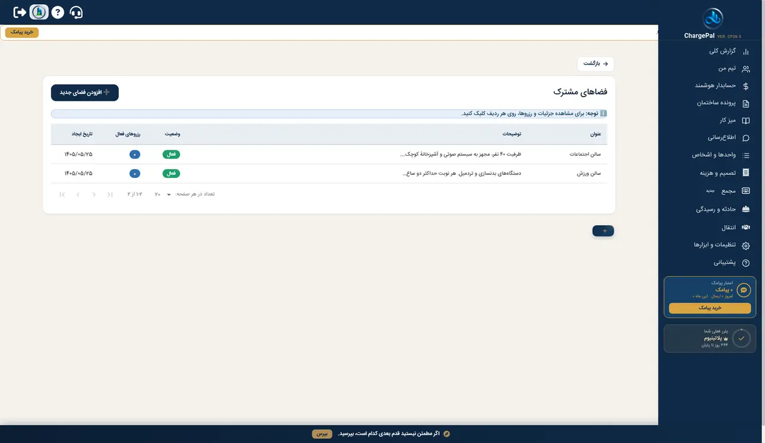Image resolution: width=765 pixels, height=443 pixels.
Task: Select the حسابدار هوشمند dollar icon
Action: [745, 86]
